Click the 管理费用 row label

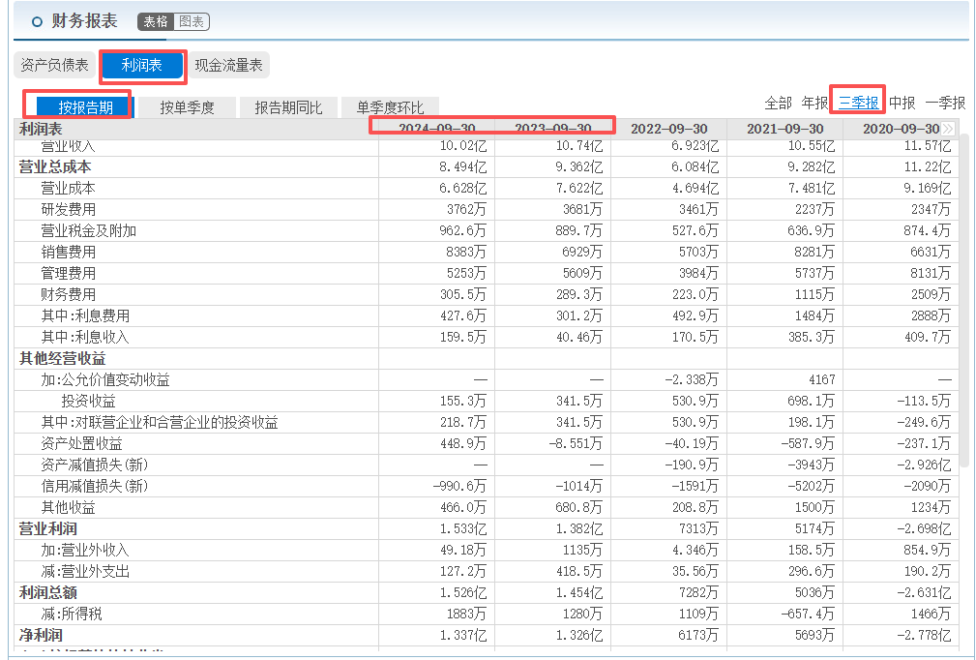[x=69, y=273]
